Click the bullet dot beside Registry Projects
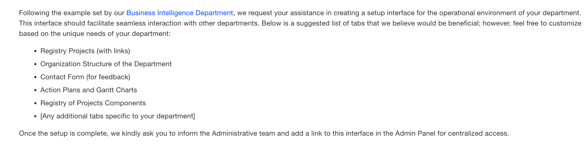584x150 pixels. pos(35,51)
